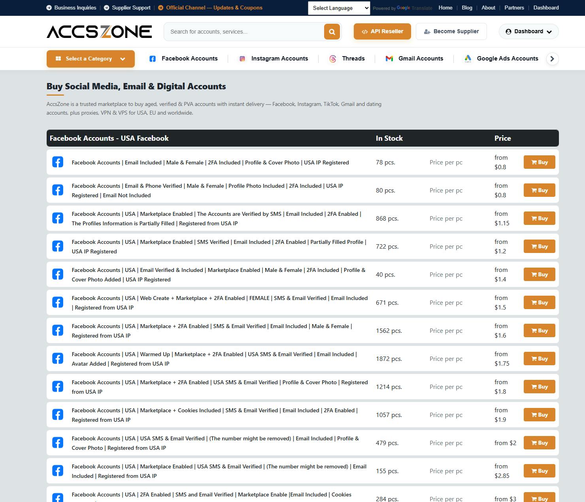The height and width of the screenshot is (502, 585).
Task: Click the Threads icon in the category bar
Action: (x=333, y=59)
